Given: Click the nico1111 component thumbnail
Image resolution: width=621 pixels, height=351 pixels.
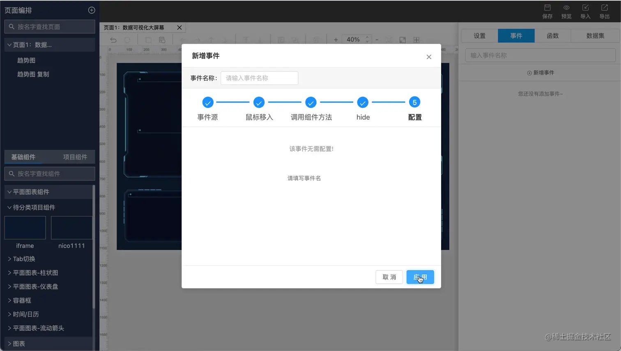Looking at the screenshot, I should point(71,228).
